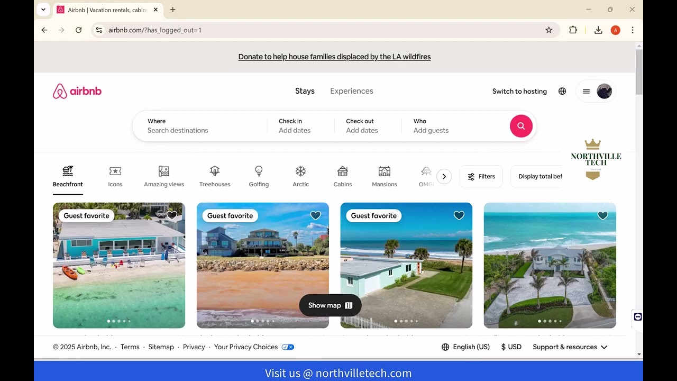Select the Icons category
677x381 pixels.
pos(115,177)
